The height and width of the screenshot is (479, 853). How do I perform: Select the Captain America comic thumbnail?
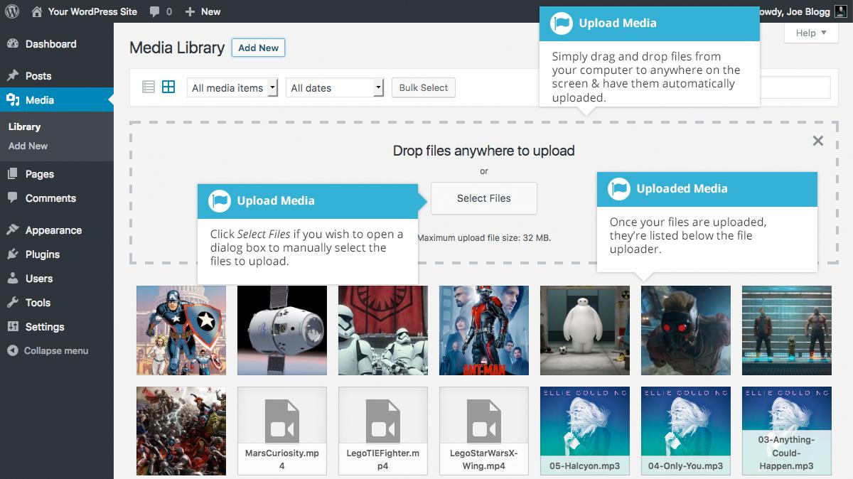(x=181, y=330)
